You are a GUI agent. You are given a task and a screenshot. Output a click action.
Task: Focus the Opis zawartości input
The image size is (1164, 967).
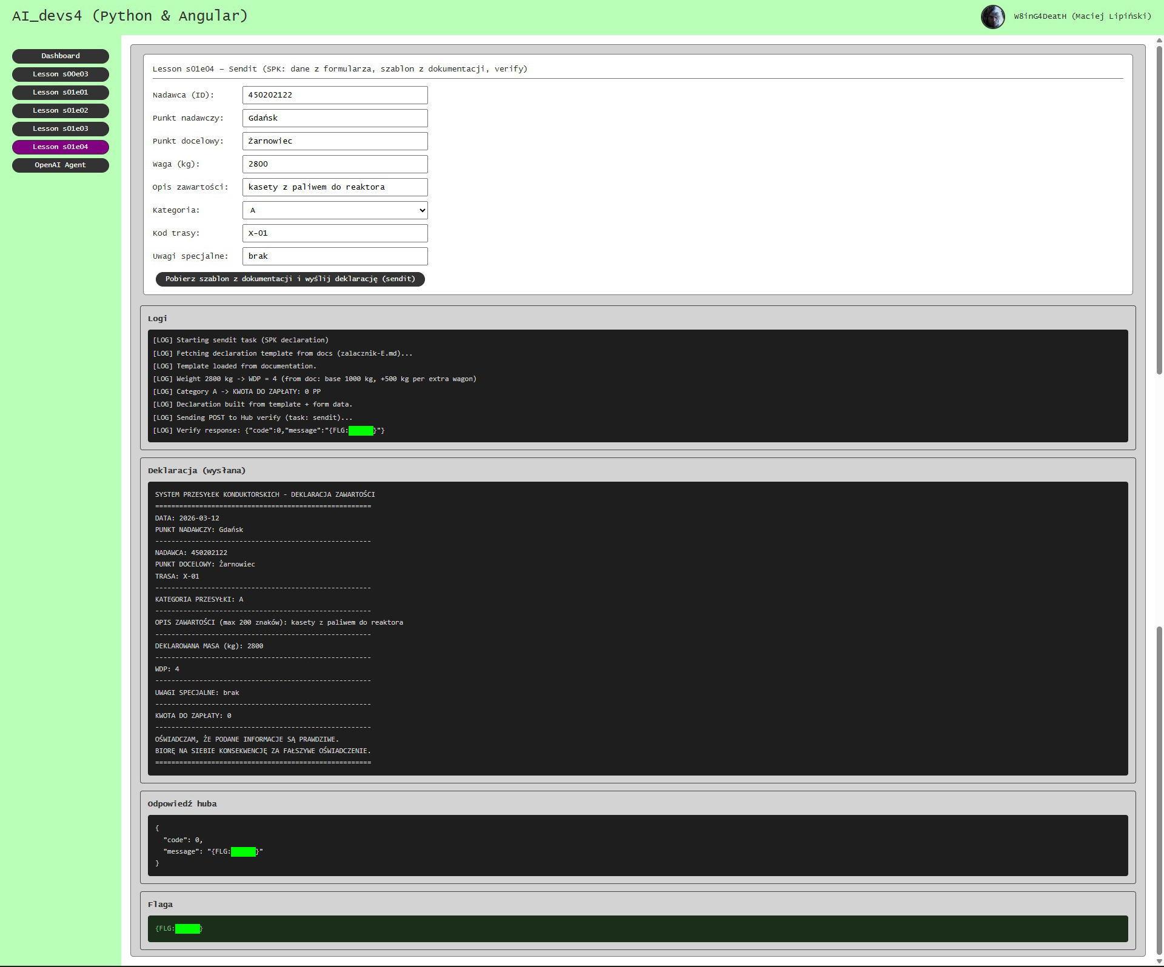(335, 187)
